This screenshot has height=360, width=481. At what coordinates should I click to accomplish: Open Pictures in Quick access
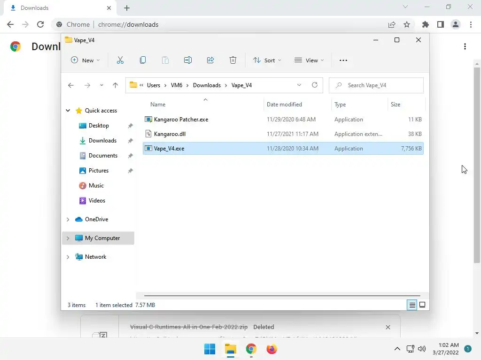coord(99,171)
